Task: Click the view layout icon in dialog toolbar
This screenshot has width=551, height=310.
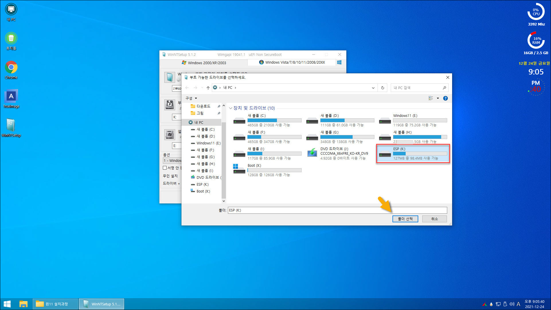Action: pos(431,98)
